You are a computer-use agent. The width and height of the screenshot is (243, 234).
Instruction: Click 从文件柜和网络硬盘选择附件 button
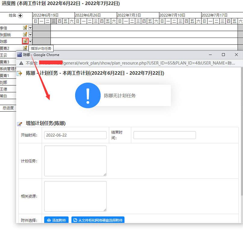[x=98, y=220]
